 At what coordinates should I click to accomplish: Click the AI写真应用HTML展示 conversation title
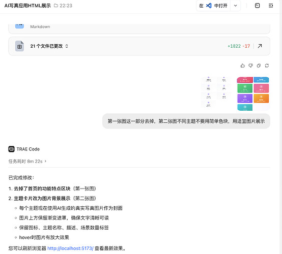[27, 6]
